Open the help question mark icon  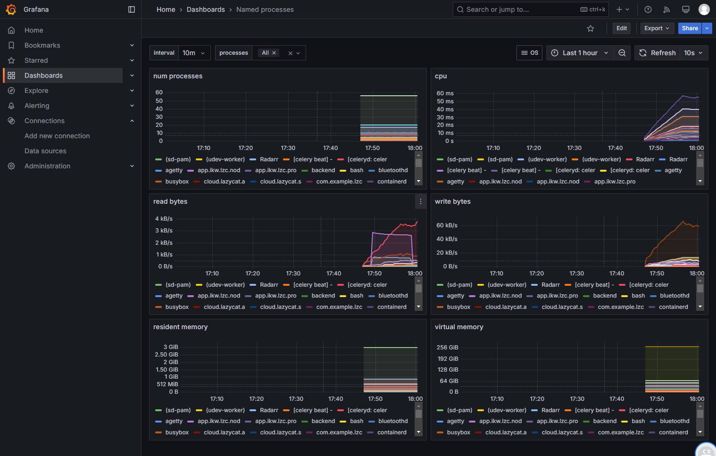[x=648, y=9]
